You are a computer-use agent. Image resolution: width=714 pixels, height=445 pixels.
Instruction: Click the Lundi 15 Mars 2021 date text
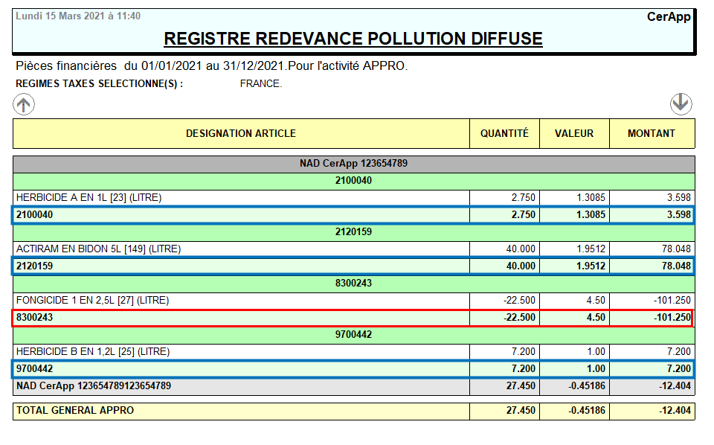(78, 16)
